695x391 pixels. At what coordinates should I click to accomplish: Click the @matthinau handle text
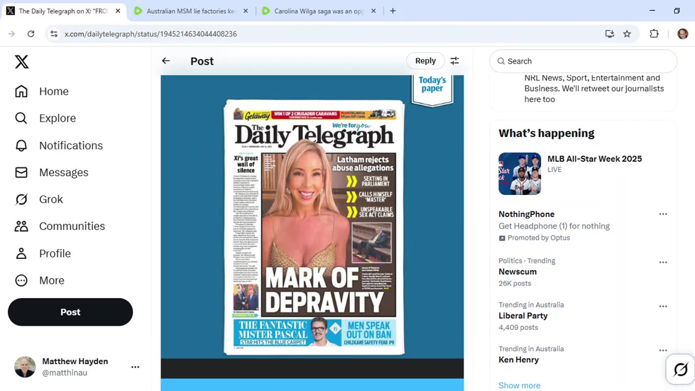tap(65, 373)
